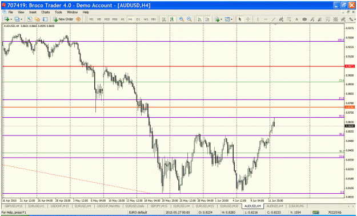The image size is (357, 216).
Task: Toggle chart auto scroll icon
Action: [200, 19]
